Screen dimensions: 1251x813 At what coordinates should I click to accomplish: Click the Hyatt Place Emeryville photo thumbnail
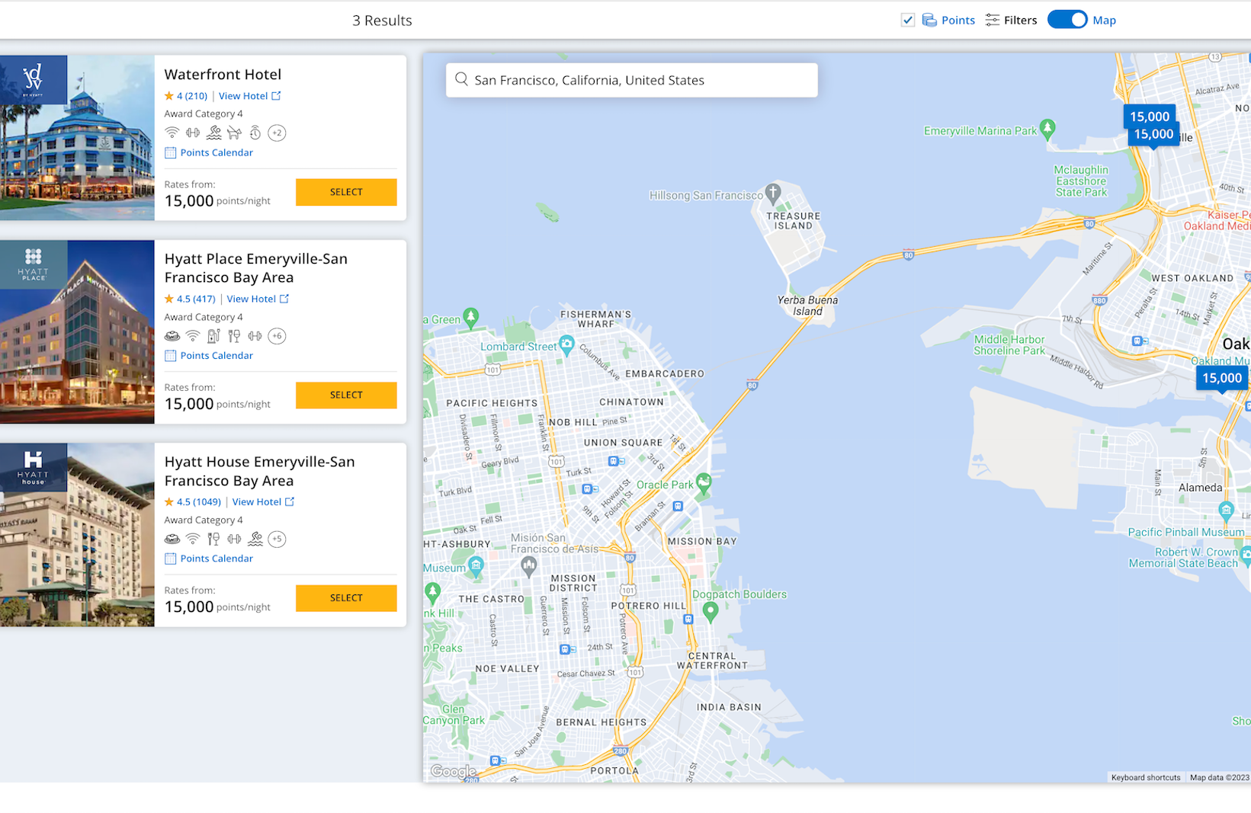click(x=77, y=332)
